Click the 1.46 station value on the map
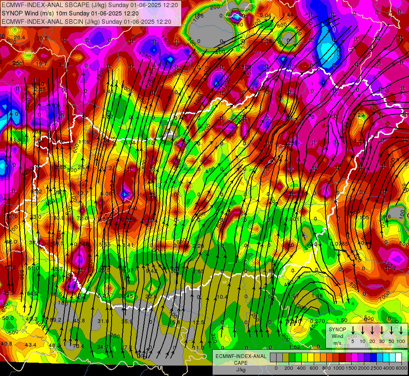 (x=317, y=296)
